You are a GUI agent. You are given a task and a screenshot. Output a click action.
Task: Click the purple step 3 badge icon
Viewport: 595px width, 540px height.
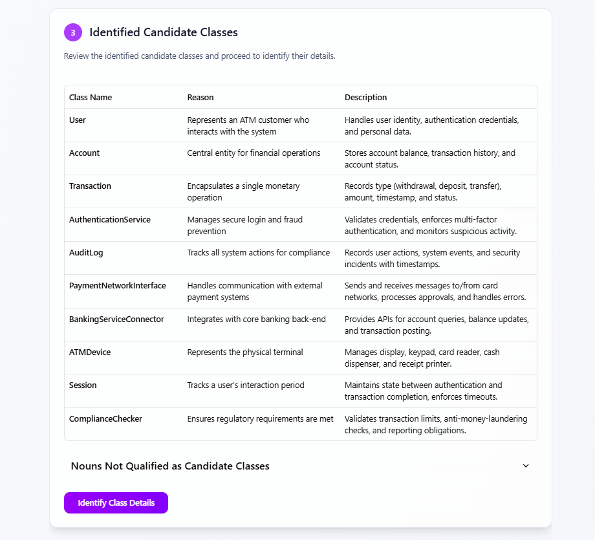[x=72, y=32]
